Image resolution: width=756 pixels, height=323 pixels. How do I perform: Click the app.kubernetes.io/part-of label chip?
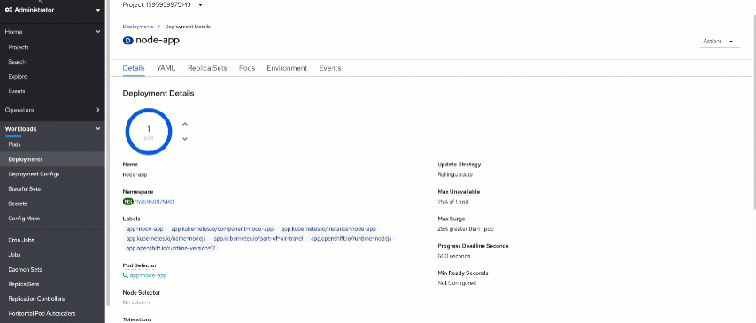click(x=258, y=239)
